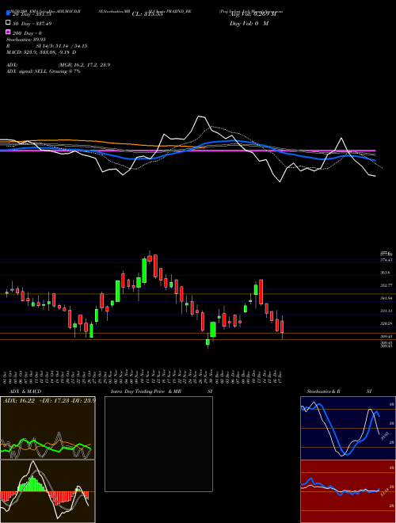Viewport: 396px width, 523px height.
Task: Click the 352.77 price axis label
Action: tap(386, 285)
